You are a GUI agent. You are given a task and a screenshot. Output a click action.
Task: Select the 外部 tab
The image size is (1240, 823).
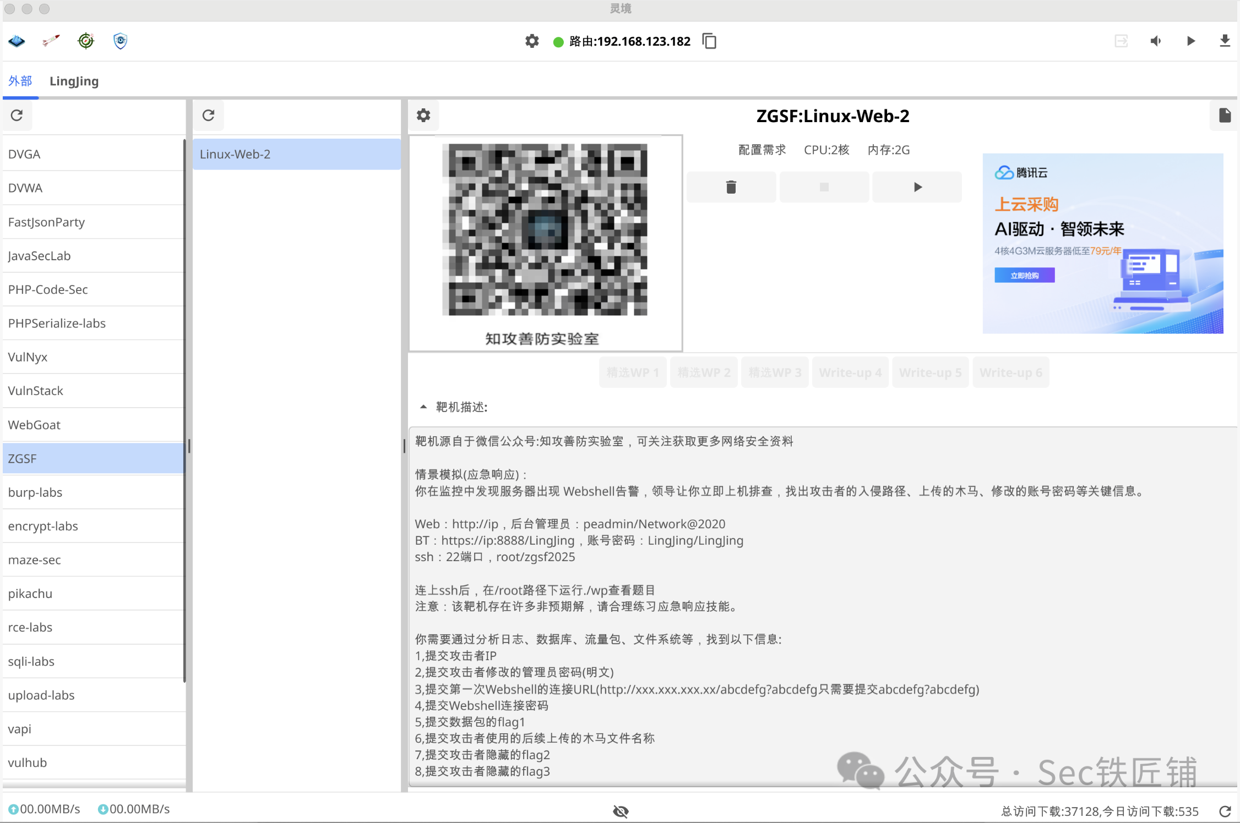click(20, 81)
